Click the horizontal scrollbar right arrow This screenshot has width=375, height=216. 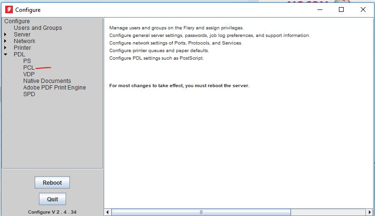[x=370, y=212]
